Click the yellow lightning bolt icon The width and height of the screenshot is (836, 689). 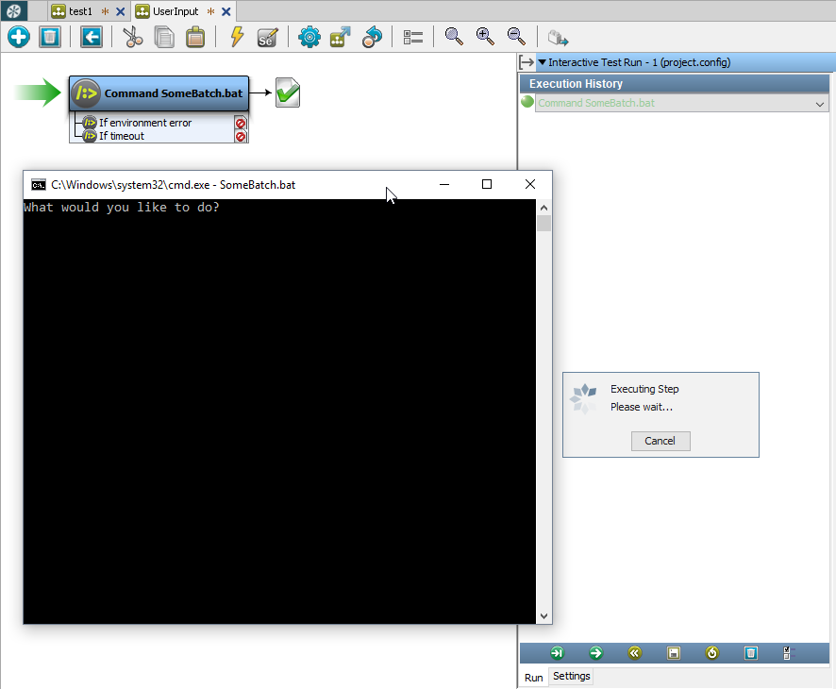[237, 37]
